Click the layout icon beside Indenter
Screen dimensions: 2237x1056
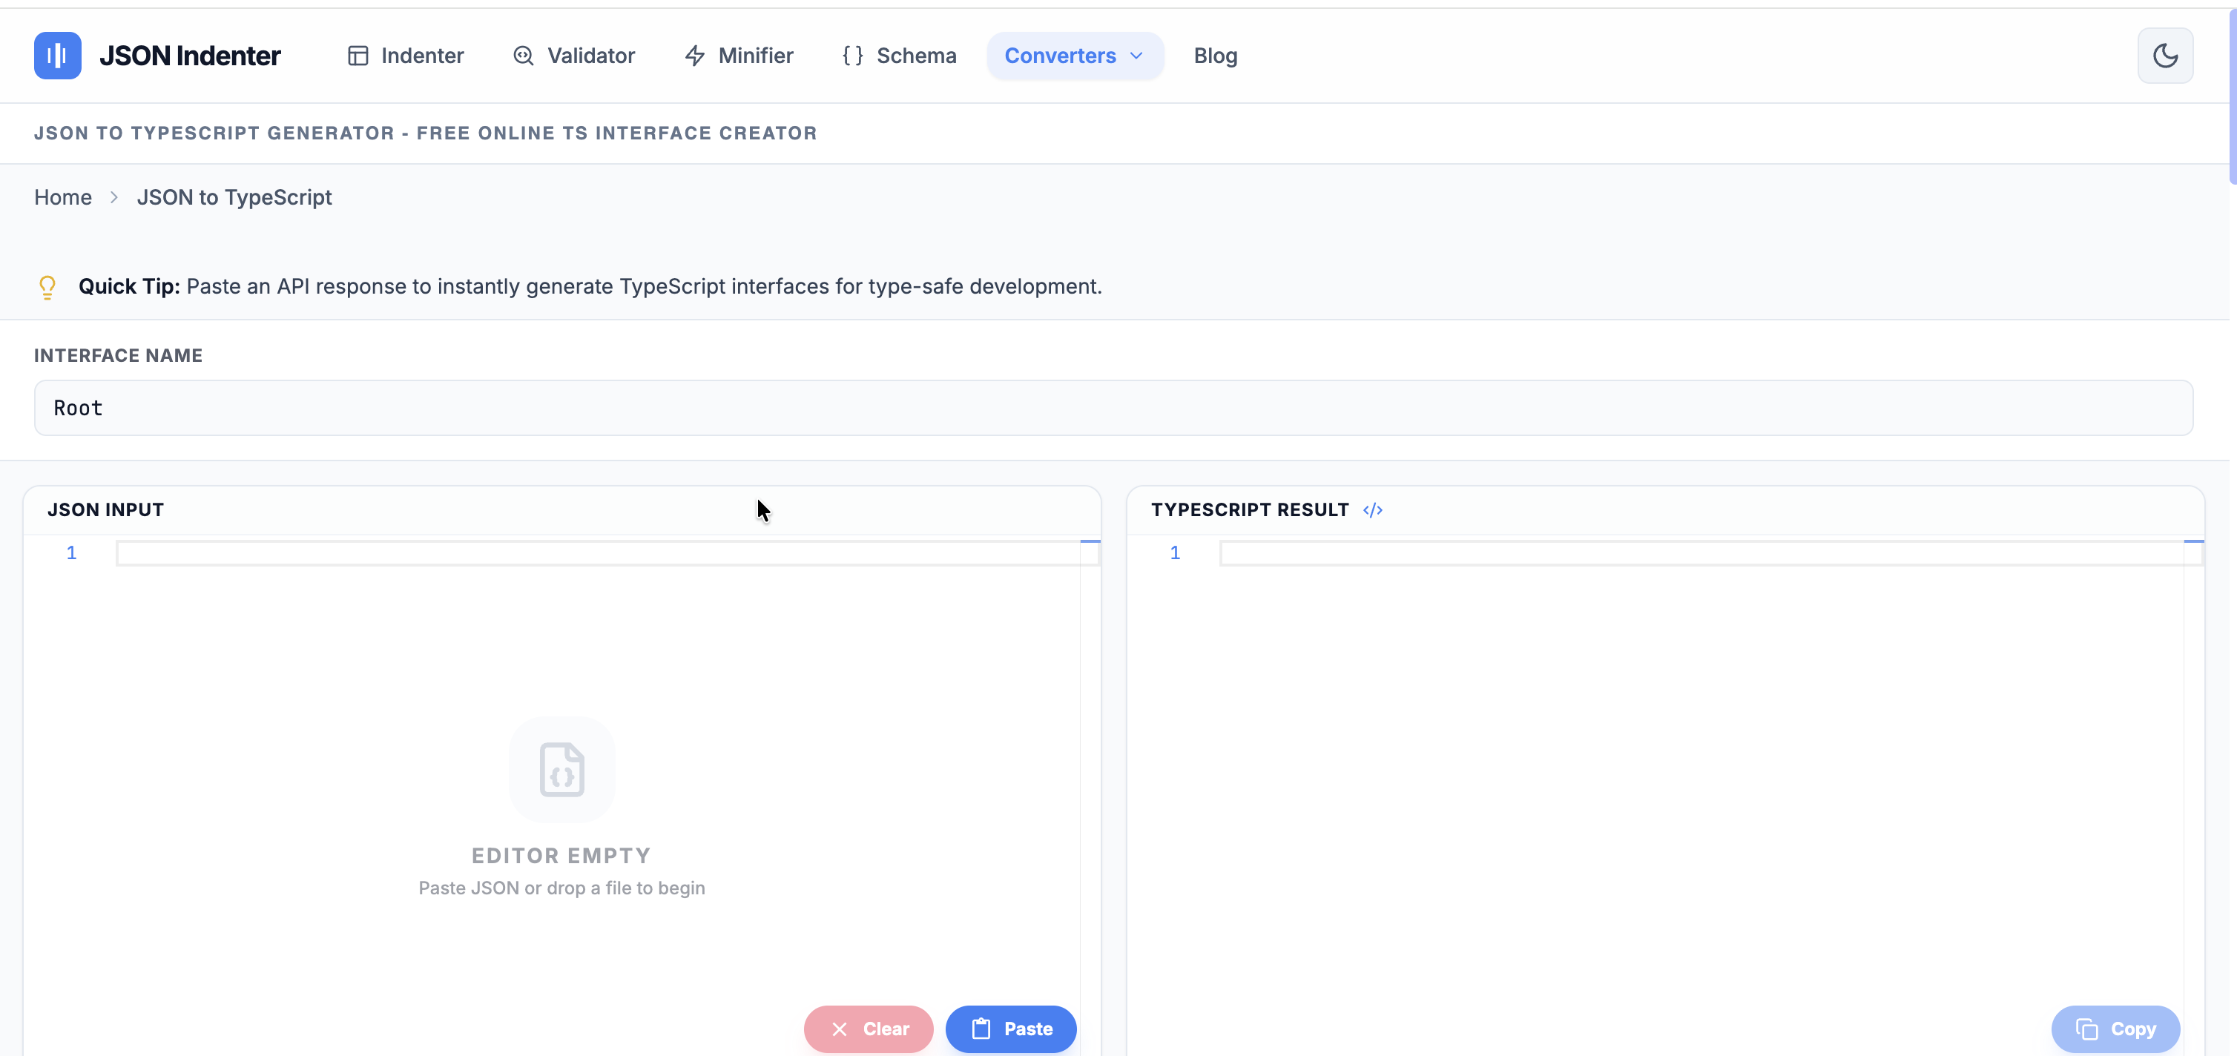click(x=360, y=55)
